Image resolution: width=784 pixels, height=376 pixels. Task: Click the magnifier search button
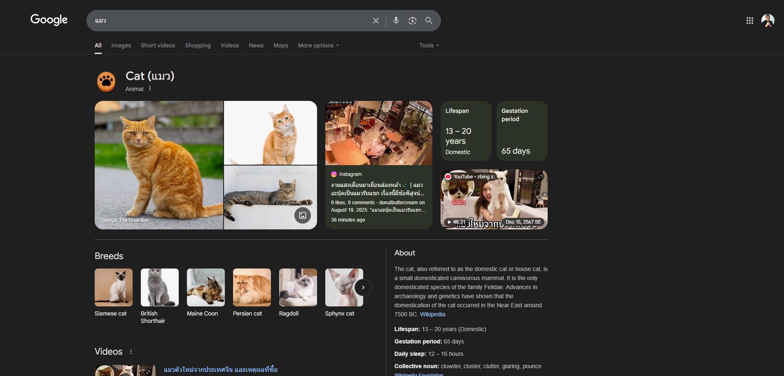point(429,21)
